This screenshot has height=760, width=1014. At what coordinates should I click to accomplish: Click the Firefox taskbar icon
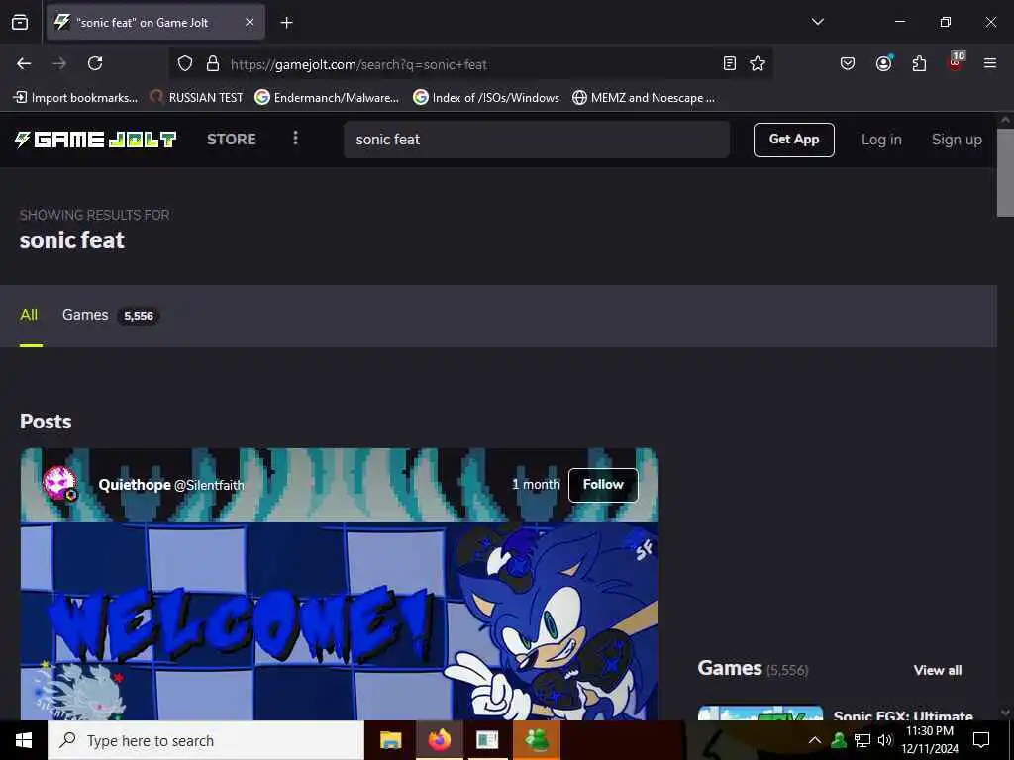(x=439, y=740)
